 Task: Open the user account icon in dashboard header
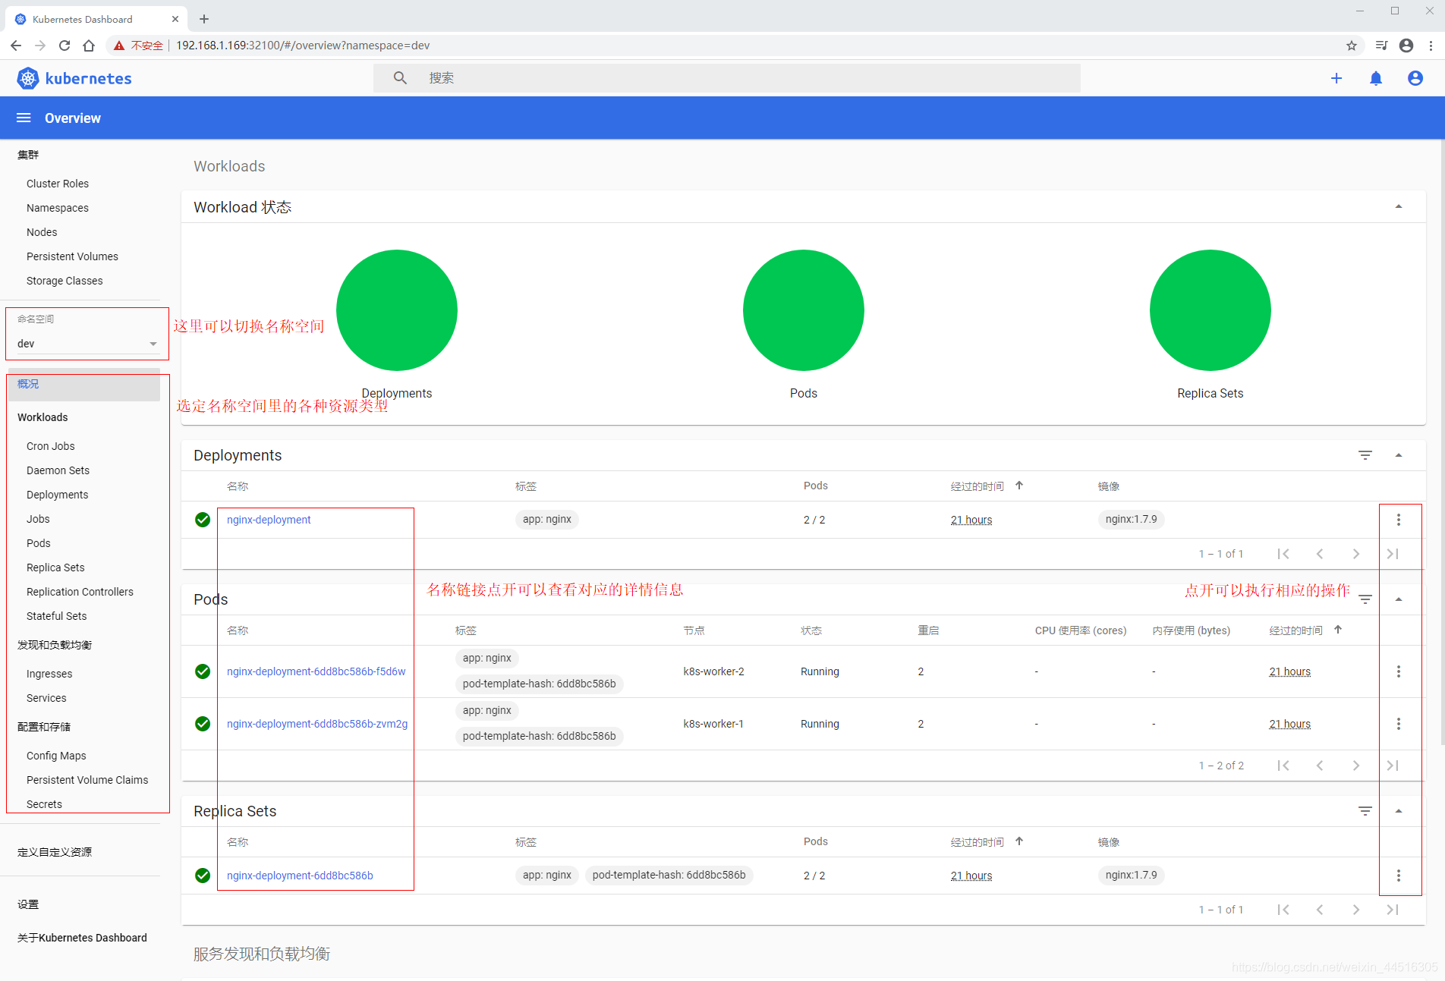(x=1415, y=78)
